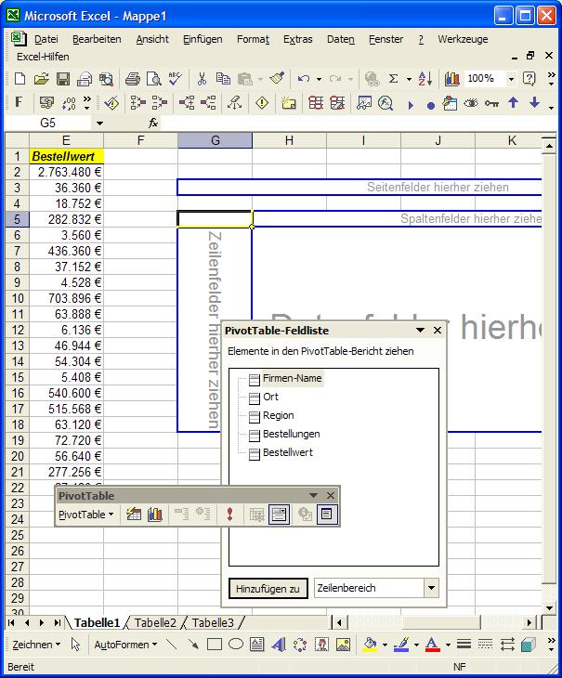Insert a Text Box from the drawing toolbar
This screenshot has width=562, height=678.
pyautogui.click(x=256, y=645)
